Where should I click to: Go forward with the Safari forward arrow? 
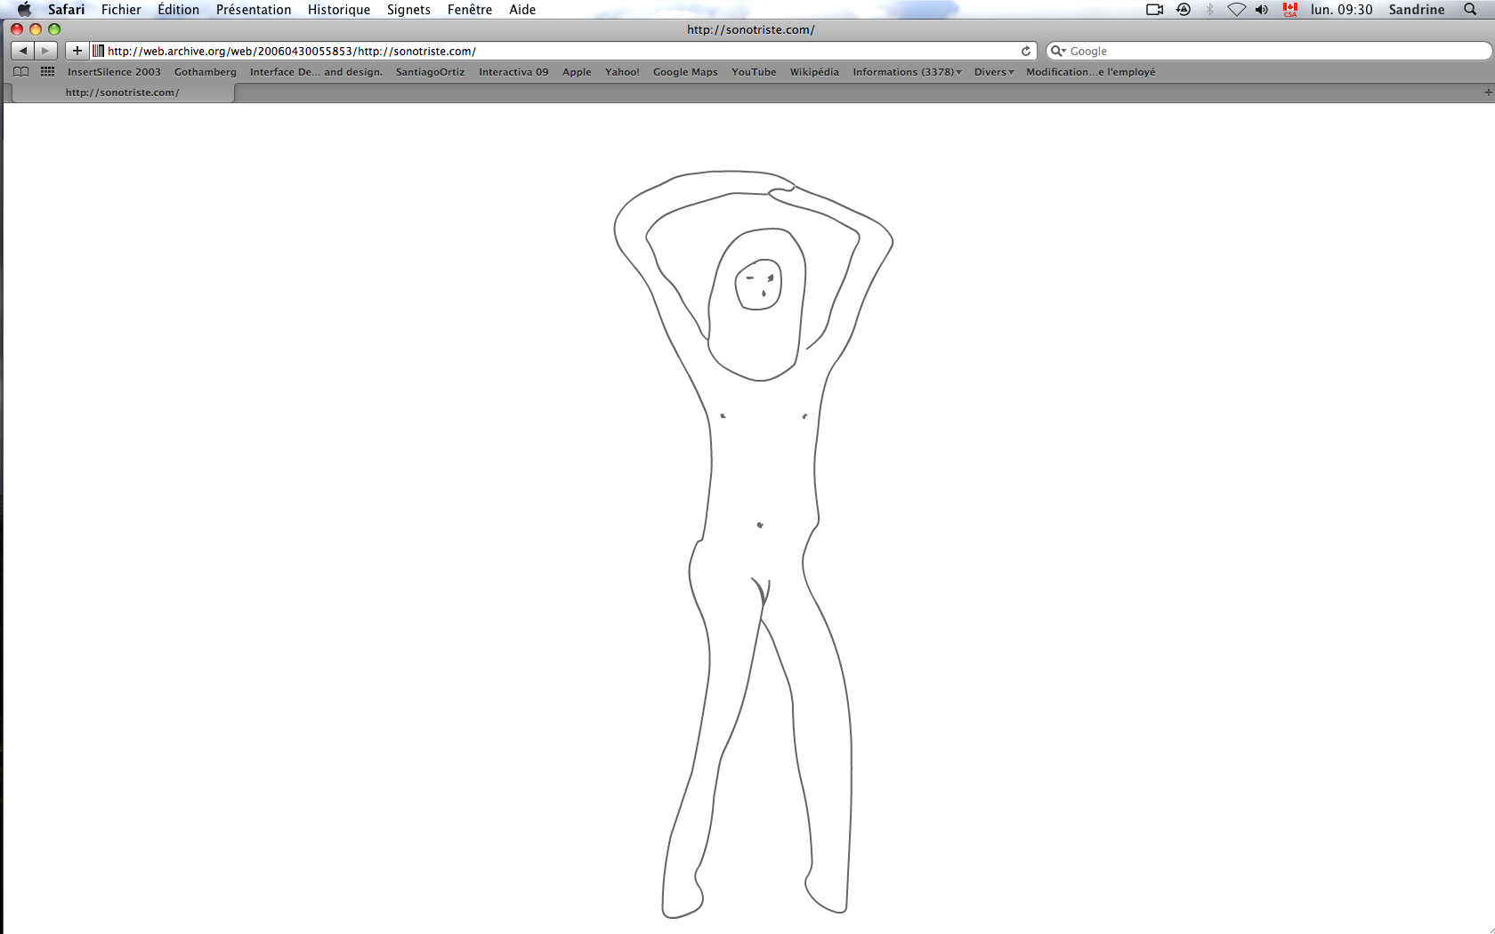(x=46, y=51)
